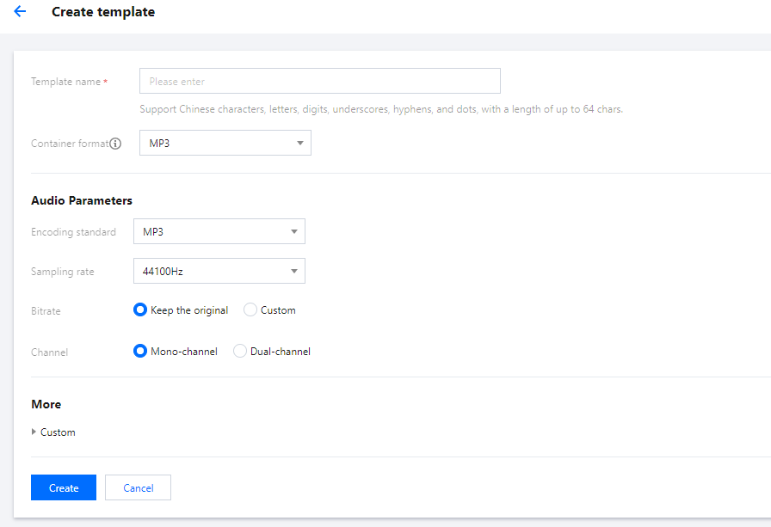
Task: Focus the Template name input field
Action: 319,82
